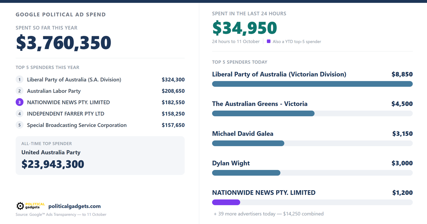
Task: Click the 'Also a YTD top-5 spender' label
Action: 297,42
